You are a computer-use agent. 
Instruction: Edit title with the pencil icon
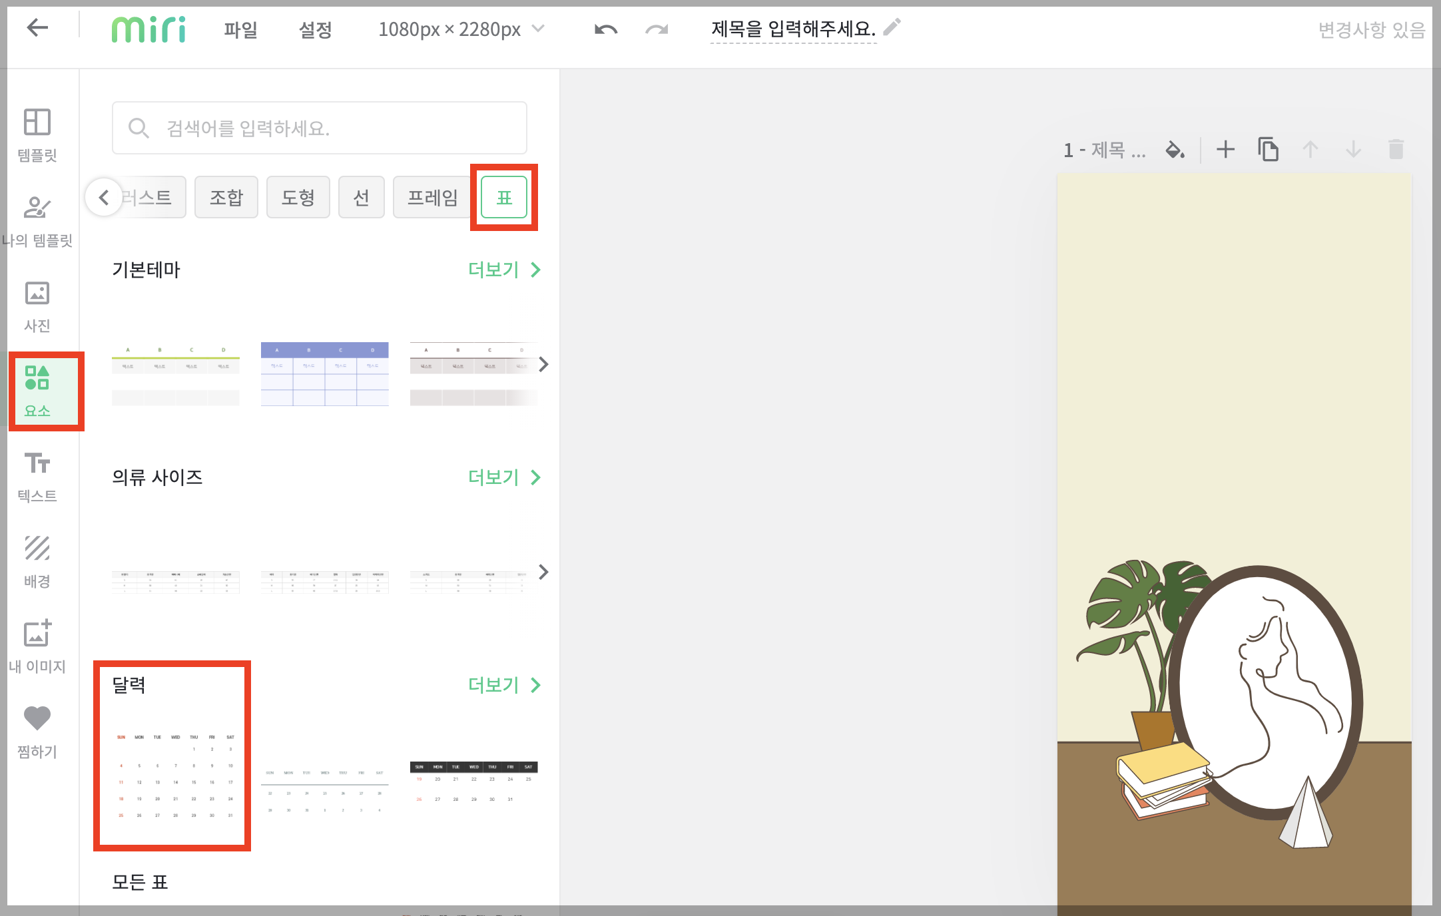892,27
